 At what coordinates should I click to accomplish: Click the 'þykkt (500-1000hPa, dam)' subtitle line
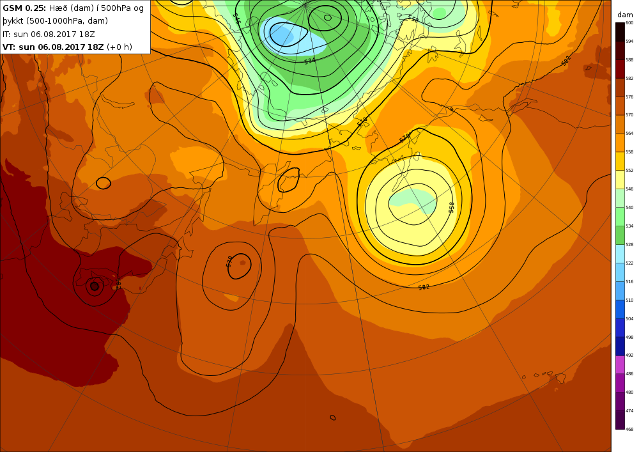coord(55,21)
